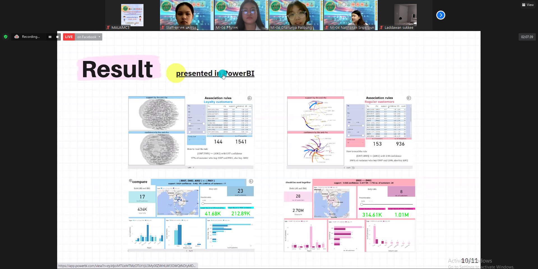Click the Result slide heading

(x=117, y=69)
